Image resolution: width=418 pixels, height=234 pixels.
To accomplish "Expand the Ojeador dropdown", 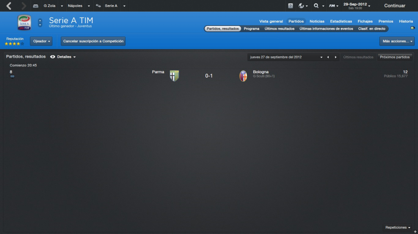I will [41, 41].
